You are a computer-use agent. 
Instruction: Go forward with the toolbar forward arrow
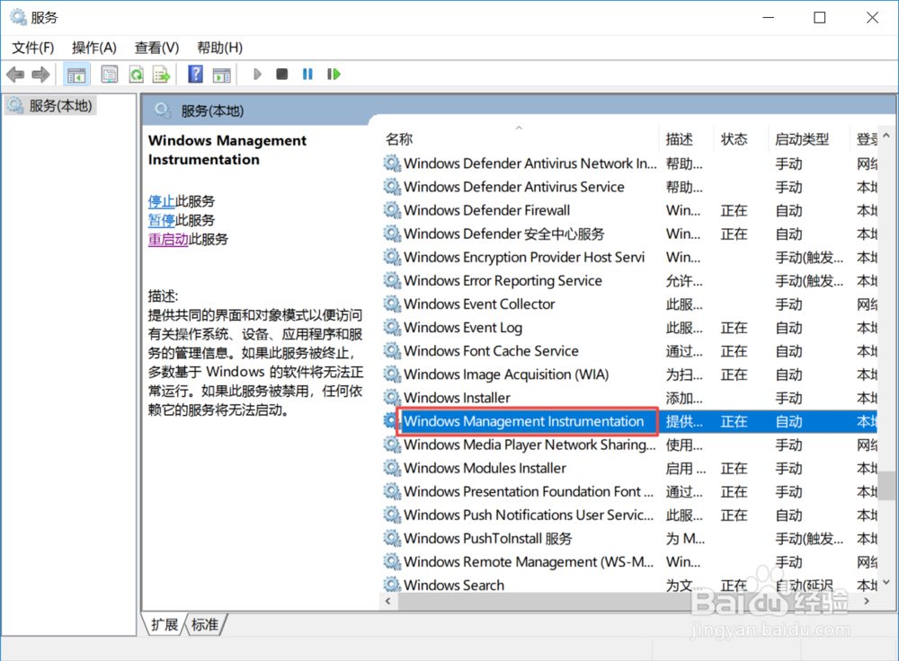coord(40,75)
